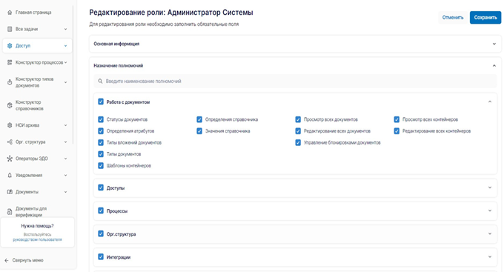Expand the Орг.структура group chevron

[490, 233]
